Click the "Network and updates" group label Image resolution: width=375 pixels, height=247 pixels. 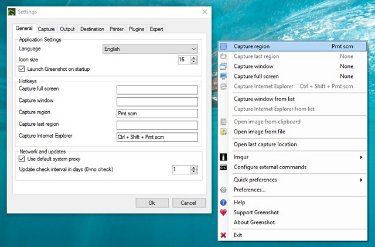pos(43,152)
